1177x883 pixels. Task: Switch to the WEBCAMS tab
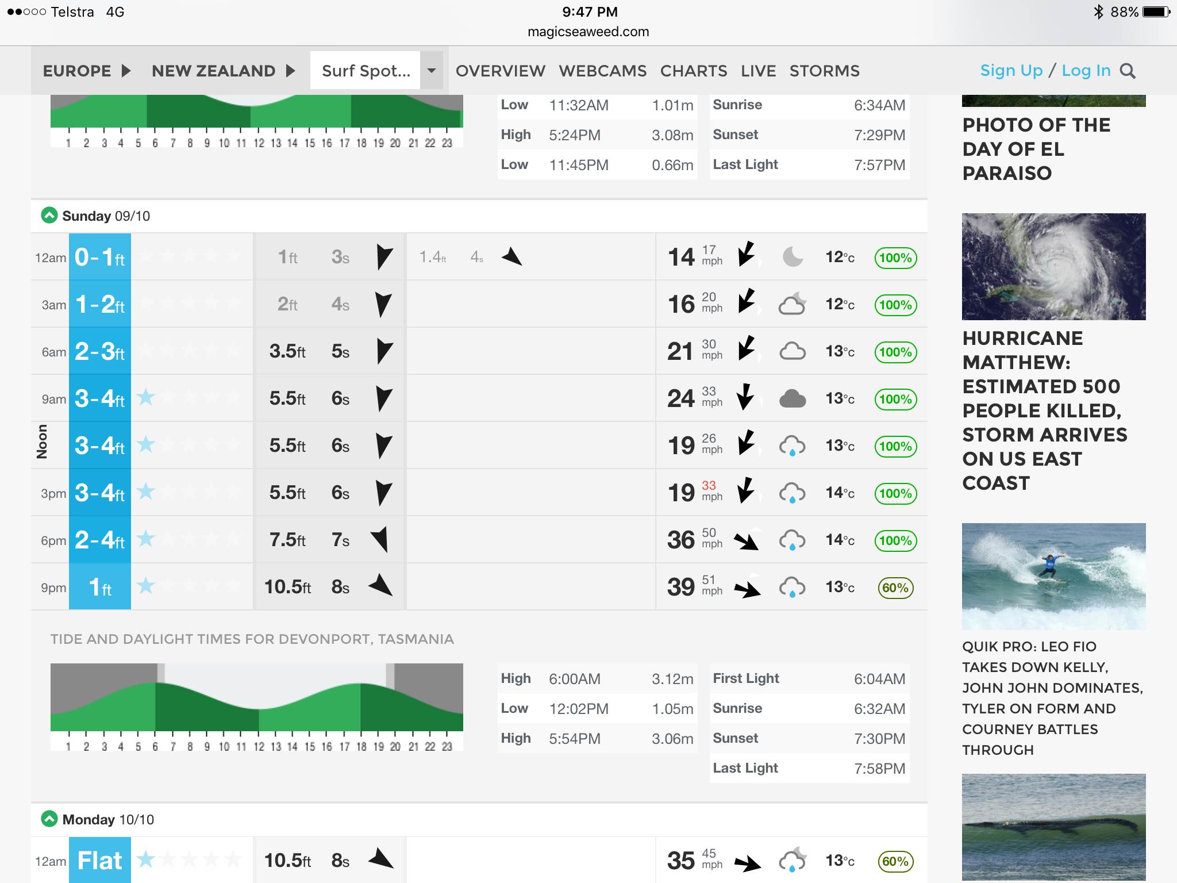point(602,71)
